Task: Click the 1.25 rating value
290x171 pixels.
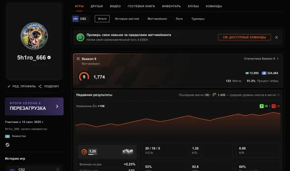Action: pos(92,151)
